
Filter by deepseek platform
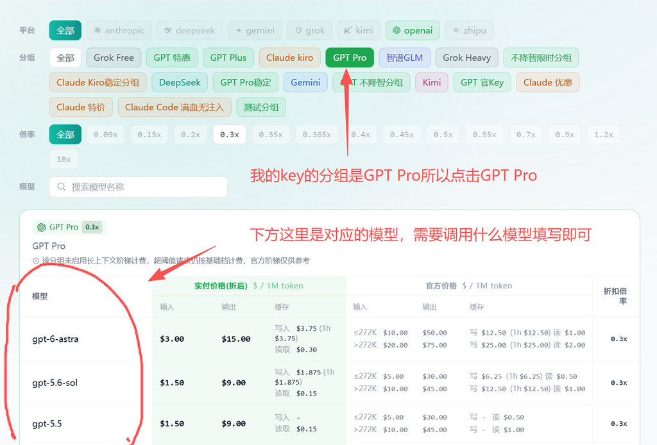[x=190, y=31]
